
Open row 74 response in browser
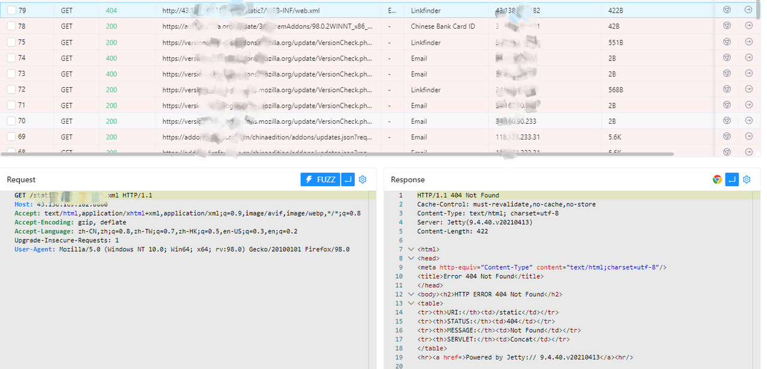point(727,57)
